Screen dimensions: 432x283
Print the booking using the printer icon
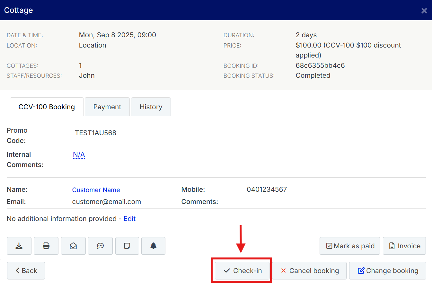pyautogui.click(x=46, y=246)
